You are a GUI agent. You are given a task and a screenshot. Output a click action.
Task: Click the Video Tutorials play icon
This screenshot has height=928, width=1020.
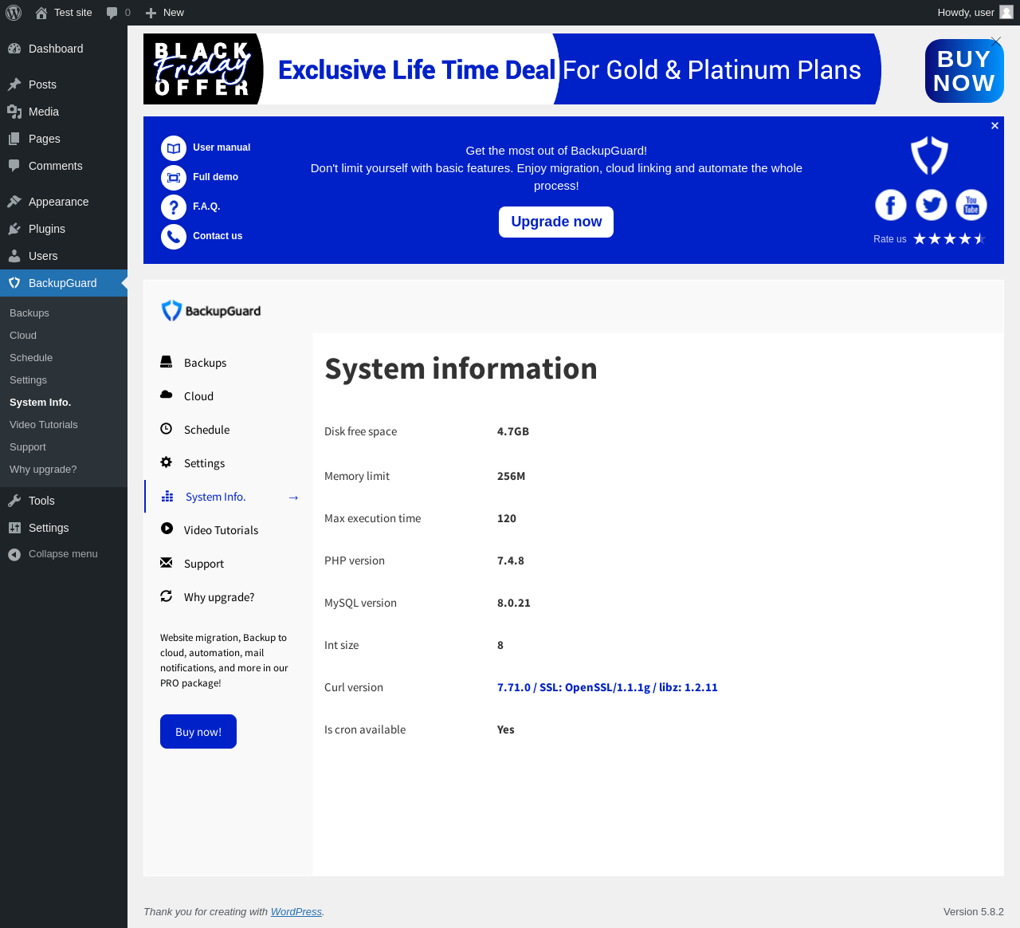pyautogui.click(x=167, y=529)
